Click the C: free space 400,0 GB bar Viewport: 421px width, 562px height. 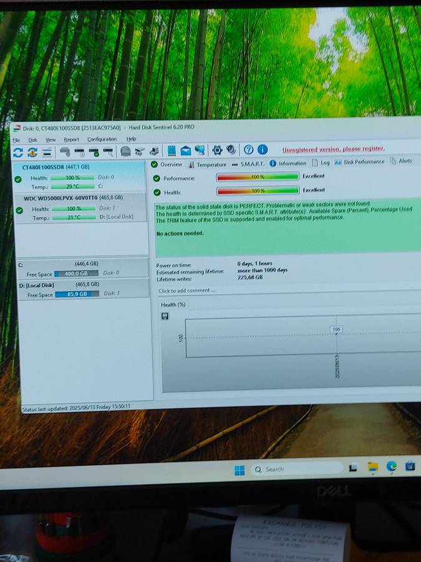[x=76, y=274]
